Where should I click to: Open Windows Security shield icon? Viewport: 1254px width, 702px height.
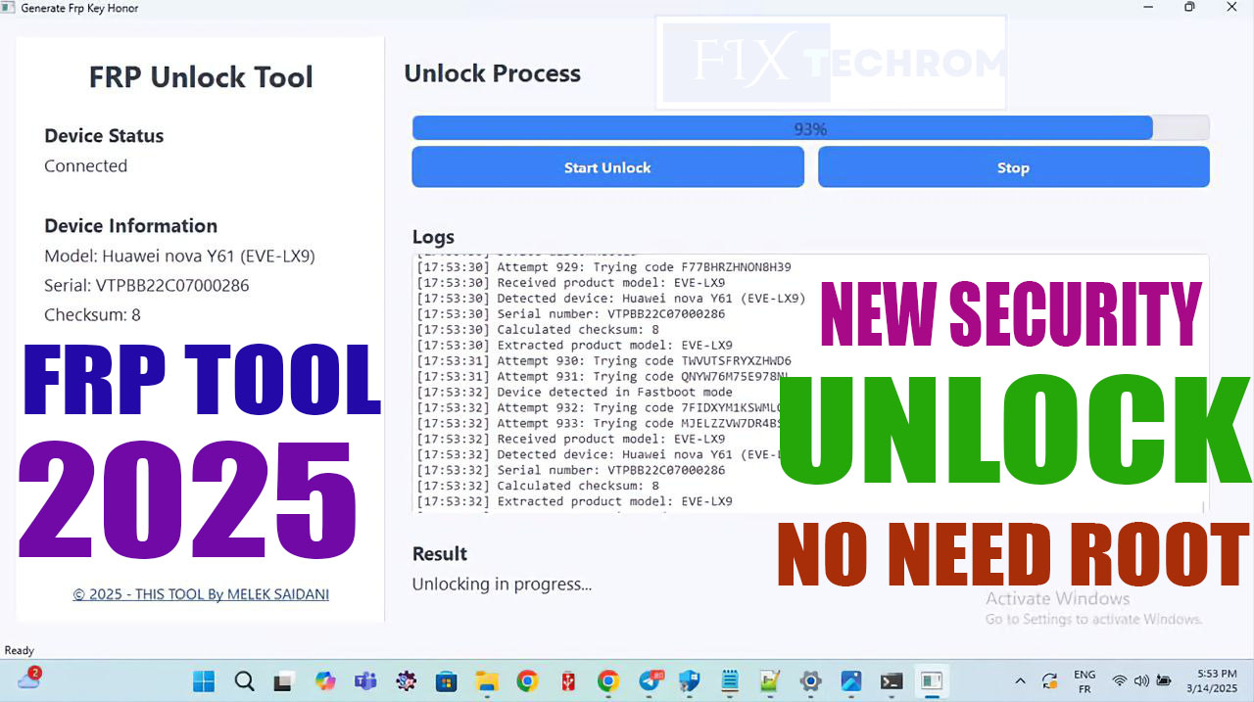coord(689,680)
